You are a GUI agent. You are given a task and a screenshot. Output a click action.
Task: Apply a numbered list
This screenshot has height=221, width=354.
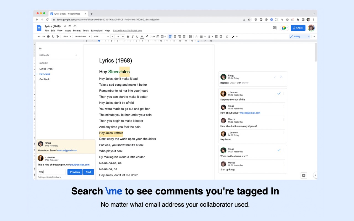point(209,36)
